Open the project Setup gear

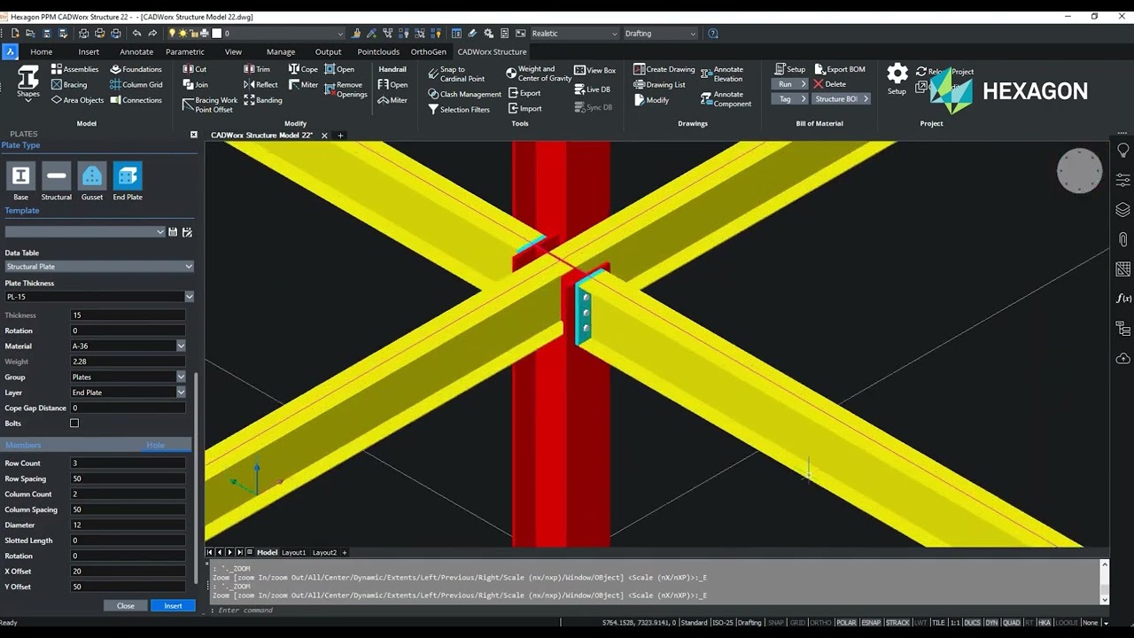[x=897, y=78]
